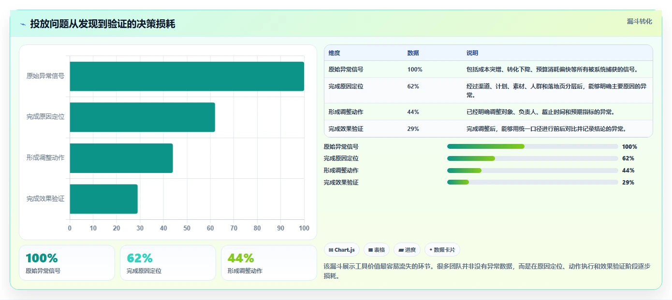Click the 进度 tag button
This screenshot has height=300, width=672.
[x=407, y=250]
